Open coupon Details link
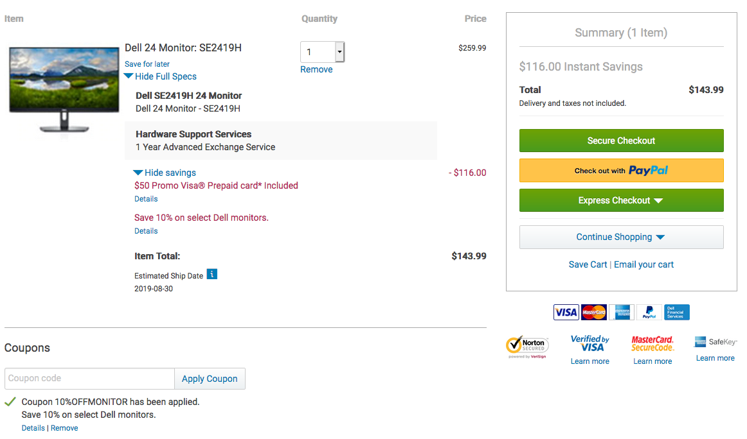Screen dimensions: 747x439 [33, 427]
